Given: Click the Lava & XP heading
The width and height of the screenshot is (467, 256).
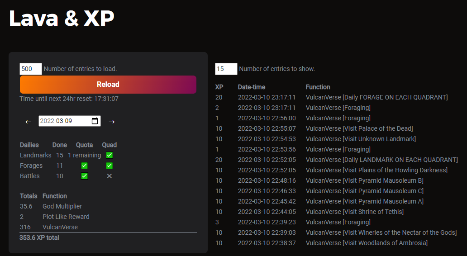Looking at the screenshot, I should coord(62,18).
